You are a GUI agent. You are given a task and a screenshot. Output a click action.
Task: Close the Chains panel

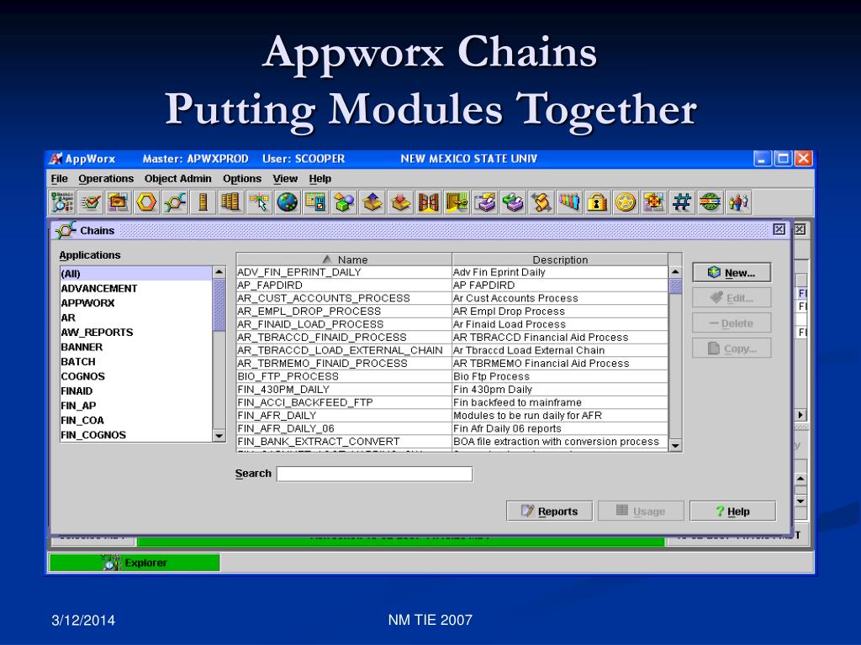coord(779,229)
